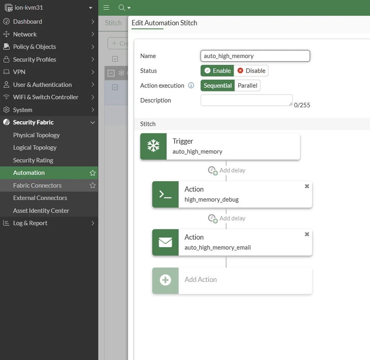The image size is (370, 360).
Task: Expand Security Profiles chevron
Action: tap(93, 59)
